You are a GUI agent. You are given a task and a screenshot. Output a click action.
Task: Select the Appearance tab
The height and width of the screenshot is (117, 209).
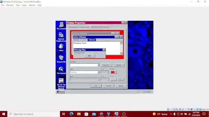click(95, 27)
